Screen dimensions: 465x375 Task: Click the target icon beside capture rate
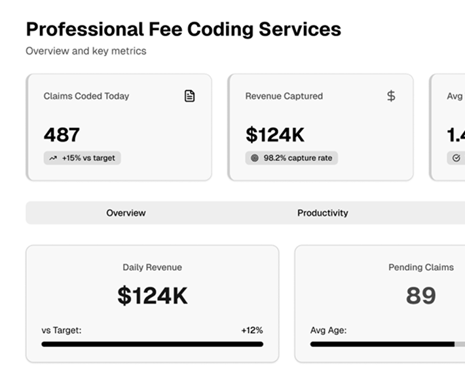(x=255, y=158)
